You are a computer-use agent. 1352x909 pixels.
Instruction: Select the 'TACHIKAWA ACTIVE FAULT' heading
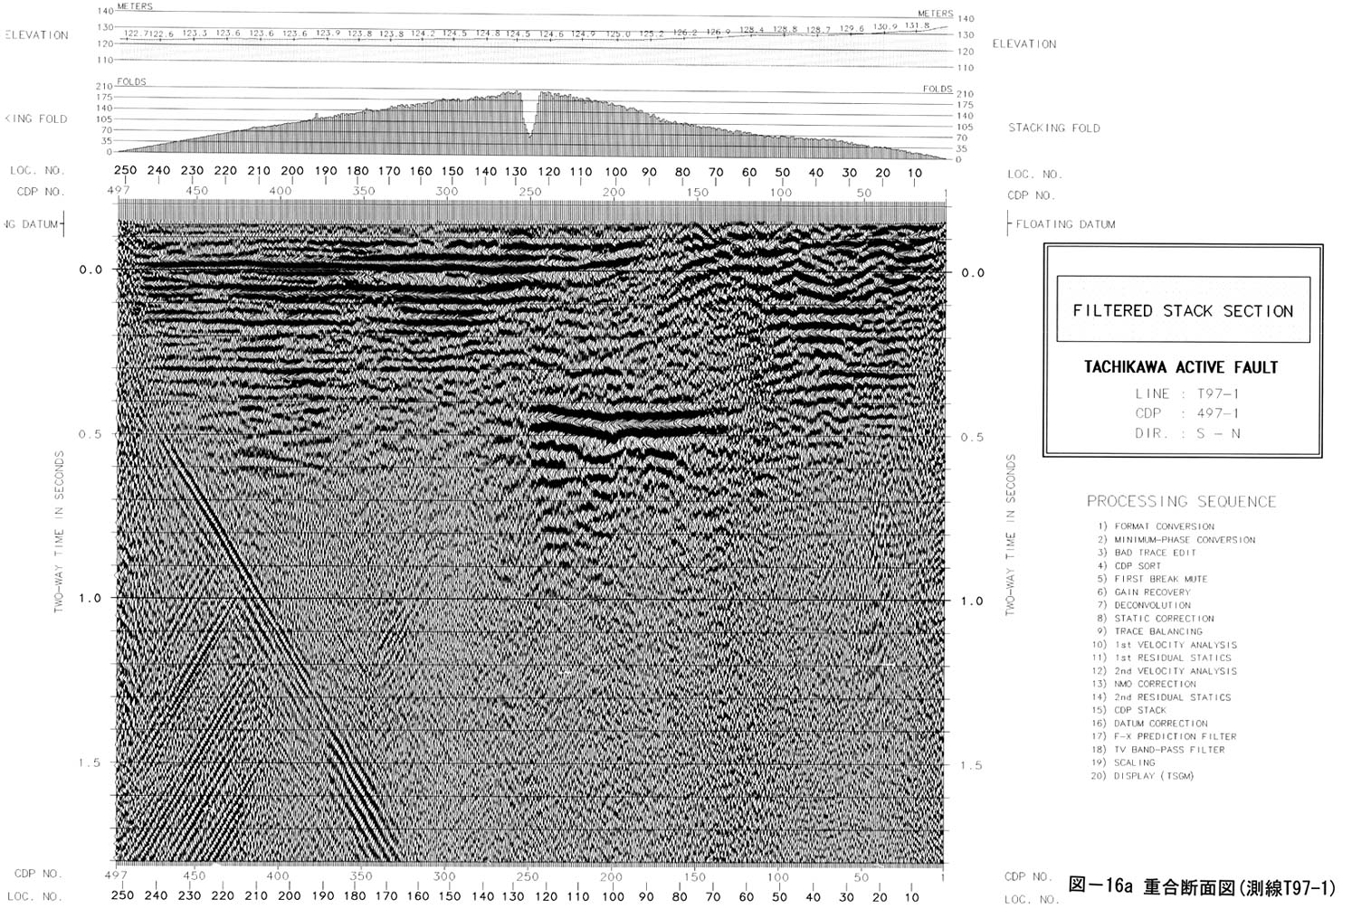point(1181,367)
